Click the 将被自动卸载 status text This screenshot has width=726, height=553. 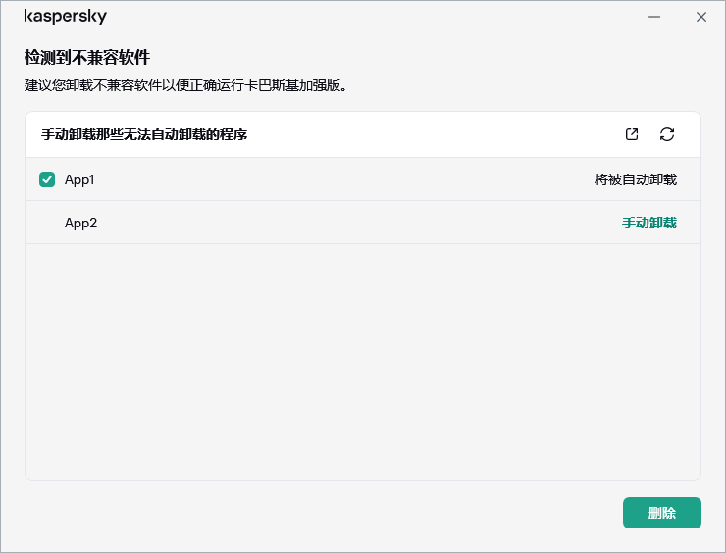[635, 179]
